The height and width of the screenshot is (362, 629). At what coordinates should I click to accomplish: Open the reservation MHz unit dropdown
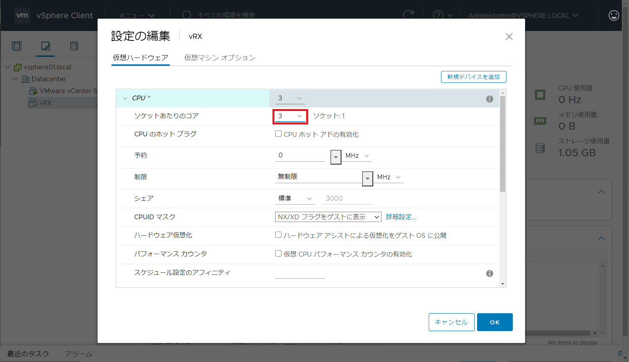click(x=357, y=155)
